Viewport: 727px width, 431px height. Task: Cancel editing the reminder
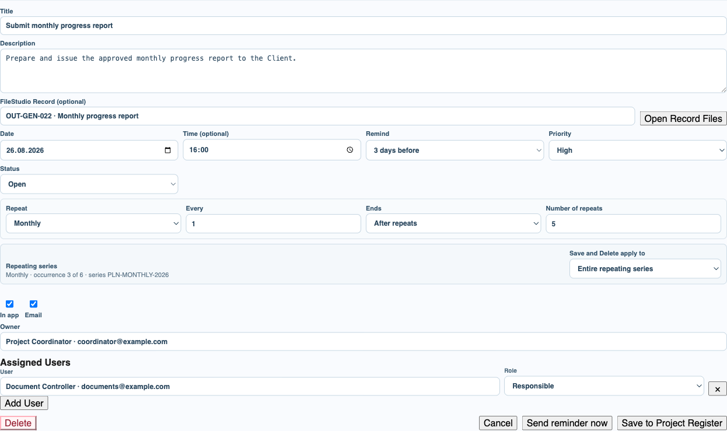tap(498, 423)
